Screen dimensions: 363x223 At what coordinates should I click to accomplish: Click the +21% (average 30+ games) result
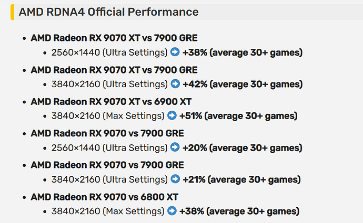(241, 180)
